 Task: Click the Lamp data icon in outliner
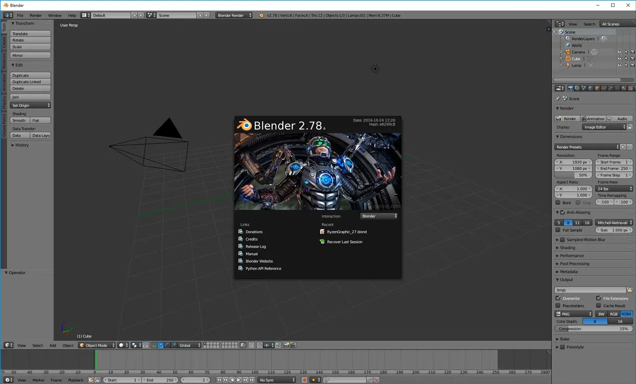[x=591, y=65]
